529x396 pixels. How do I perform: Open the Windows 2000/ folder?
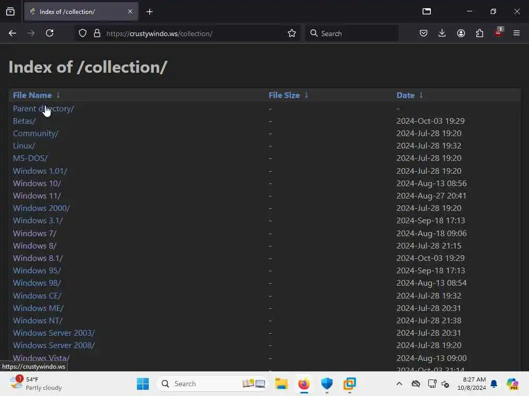(41, 208)
